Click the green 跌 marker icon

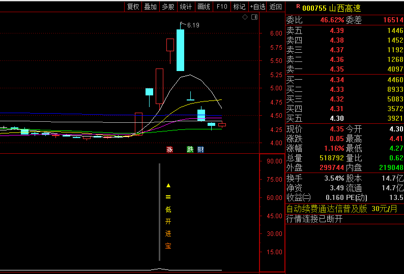(190, 149)
